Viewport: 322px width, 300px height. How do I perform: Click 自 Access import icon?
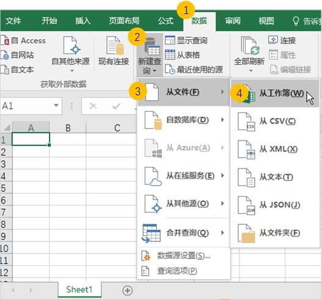pos(23,40)
